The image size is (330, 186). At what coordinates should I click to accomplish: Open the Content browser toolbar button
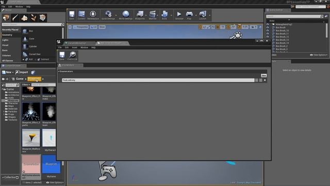pyautogui.click(x=81, y=15)
